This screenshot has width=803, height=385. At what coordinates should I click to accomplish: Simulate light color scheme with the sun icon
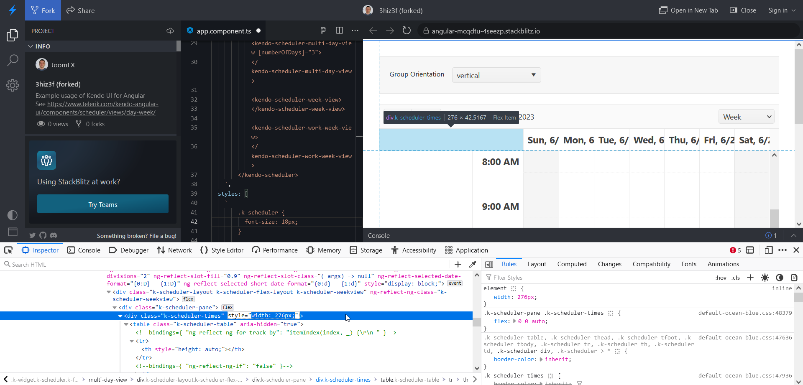(765, 277)
